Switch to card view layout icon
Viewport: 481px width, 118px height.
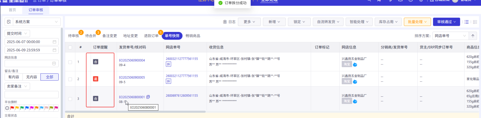(x=475, y=22)
